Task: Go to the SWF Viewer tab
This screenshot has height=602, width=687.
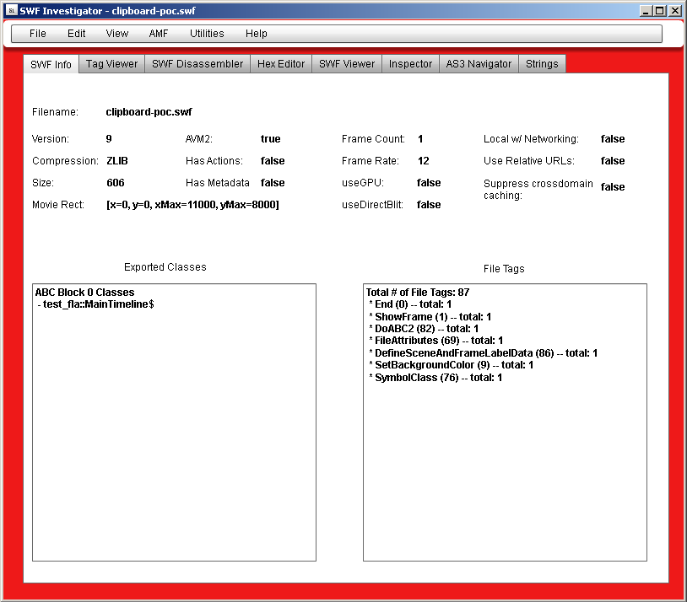Action: tap(347, 64)
